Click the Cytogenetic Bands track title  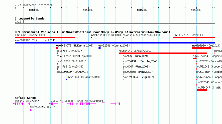click(x=30, y=18)
